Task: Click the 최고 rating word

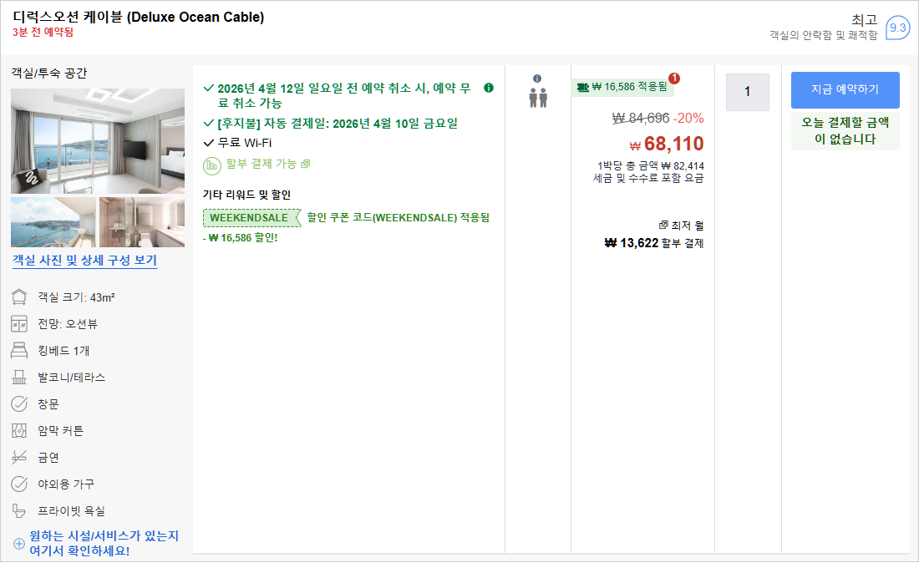Action: [865, 20]
